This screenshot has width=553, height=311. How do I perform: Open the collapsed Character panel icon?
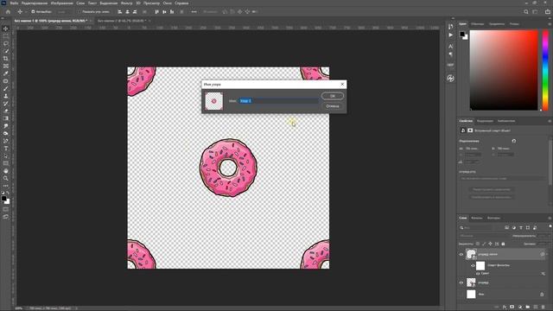[451, 46]
